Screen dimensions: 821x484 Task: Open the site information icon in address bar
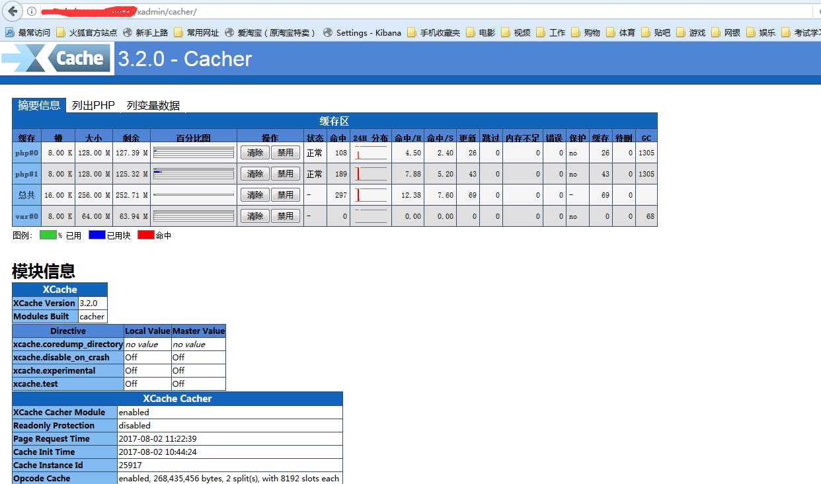tap(31, 12)
